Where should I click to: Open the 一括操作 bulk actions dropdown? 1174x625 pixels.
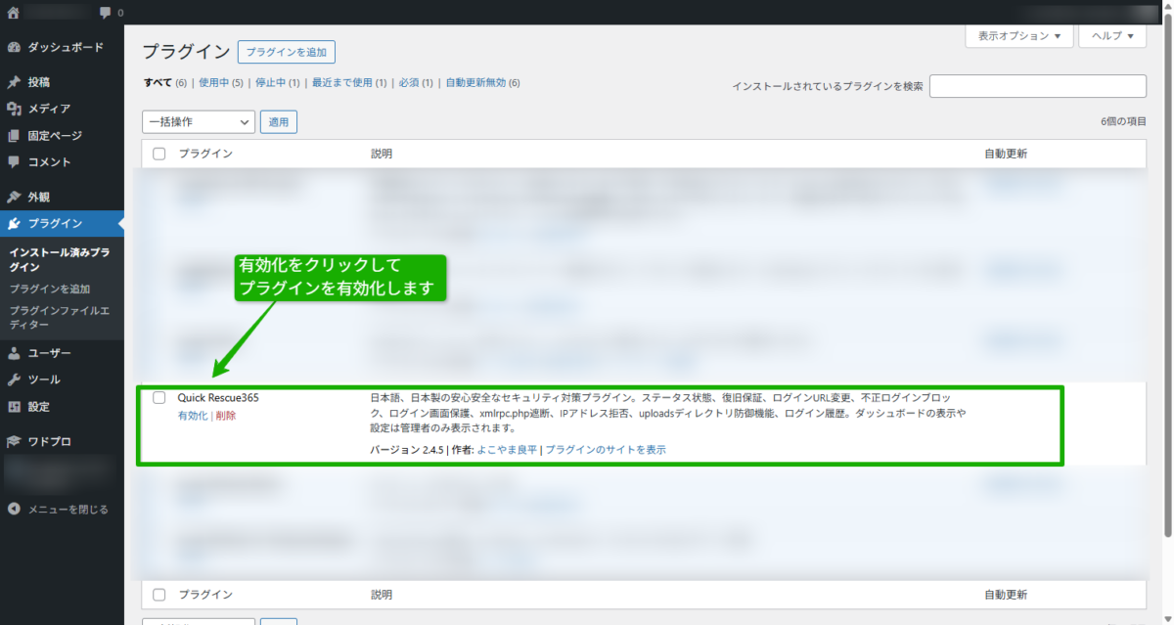click(x=198, y=121)
